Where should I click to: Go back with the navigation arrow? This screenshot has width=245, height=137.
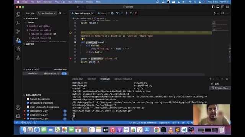78,7
